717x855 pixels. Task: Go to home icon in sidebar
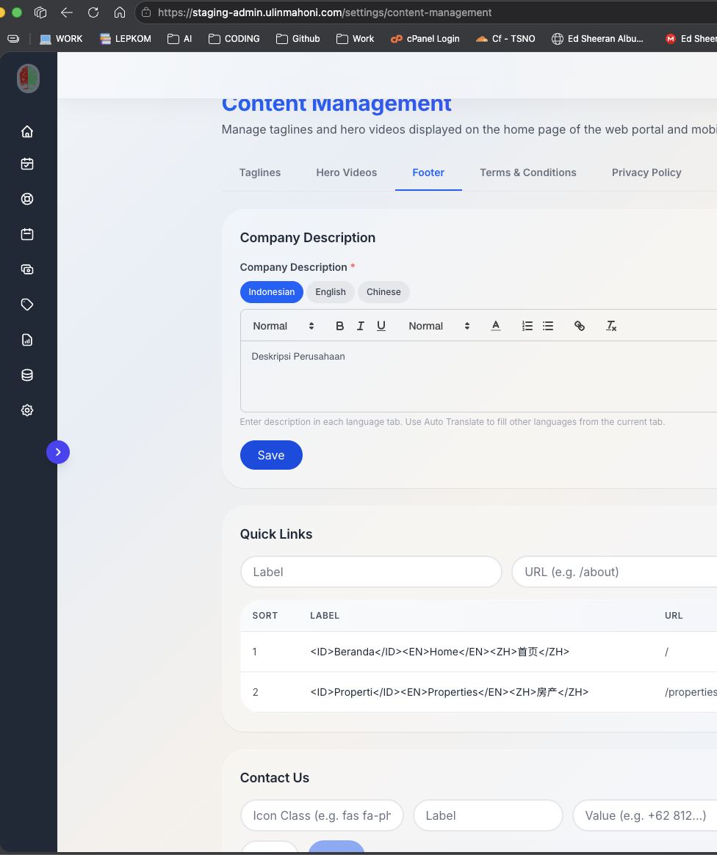(27, 131)
